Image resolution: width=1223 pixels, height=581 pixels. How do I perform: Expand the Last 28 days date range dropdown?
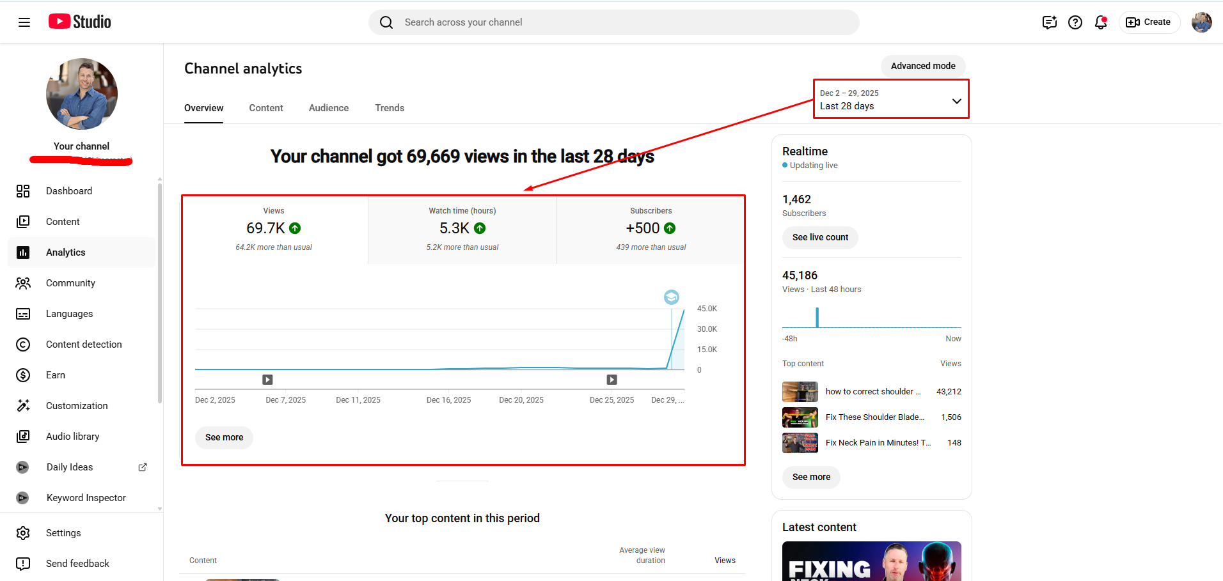890,100
